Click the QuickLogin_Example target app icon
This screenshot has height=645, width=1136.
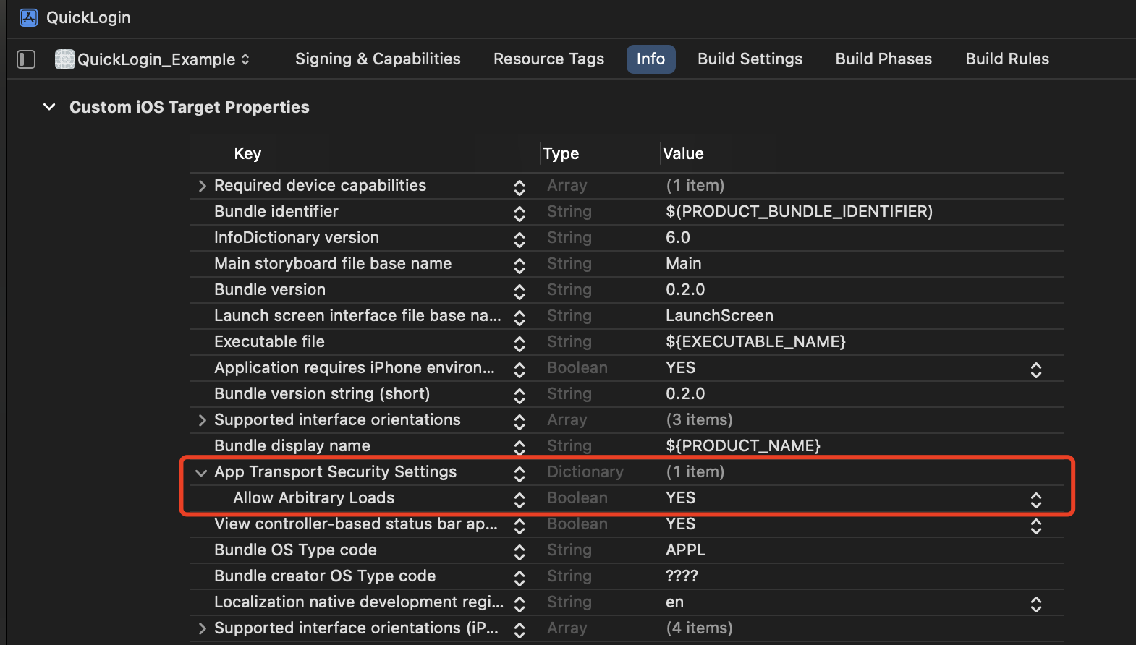coord(64,59)
